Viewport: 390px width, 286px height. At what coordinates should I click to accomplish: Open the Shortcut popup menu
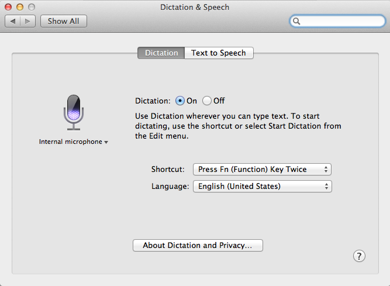click(x=262, y=170)
